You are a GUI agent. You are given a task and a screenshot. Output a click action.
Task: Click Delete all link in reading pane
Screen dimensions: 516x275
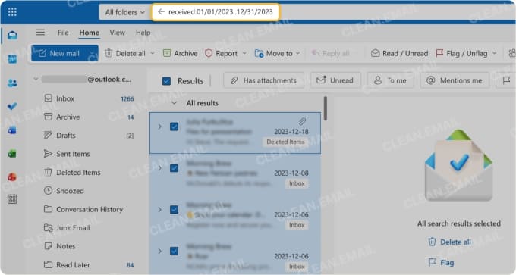coord(449,242)
